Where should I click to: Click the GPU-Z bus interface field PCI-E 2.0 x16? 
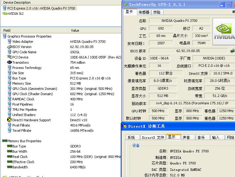point(214,66)
